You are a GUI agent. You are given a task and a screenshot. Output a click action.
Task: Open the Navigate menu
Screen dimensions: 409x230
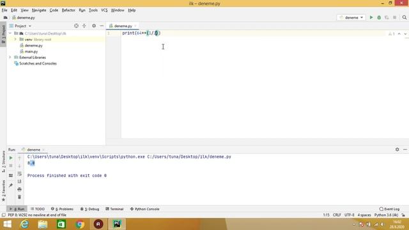tap(39, 10)
